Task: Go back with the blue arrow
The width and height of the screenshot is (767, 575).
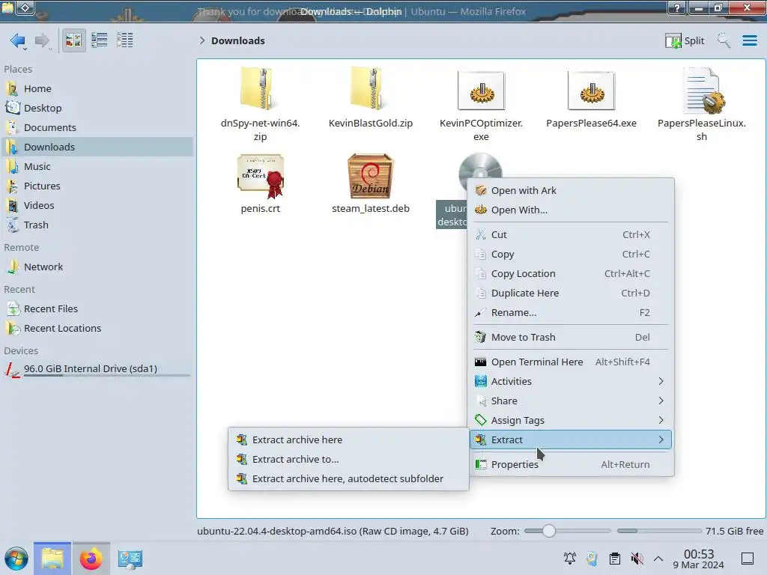Action: coord(18,40)
